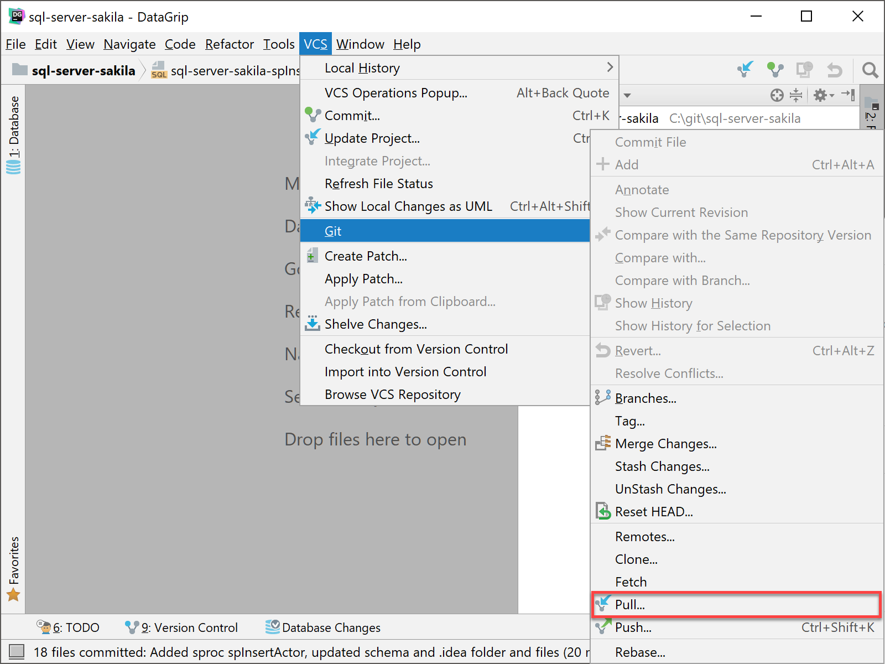
Task: Select Push in the Git submenu
Action: (737, 627)
